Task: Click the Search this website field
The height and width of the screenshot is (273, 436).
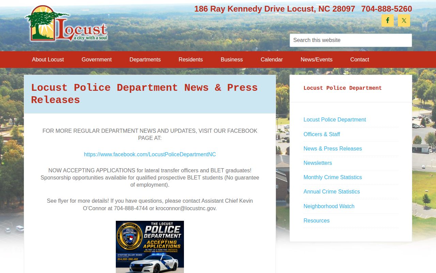Action: 351,40
